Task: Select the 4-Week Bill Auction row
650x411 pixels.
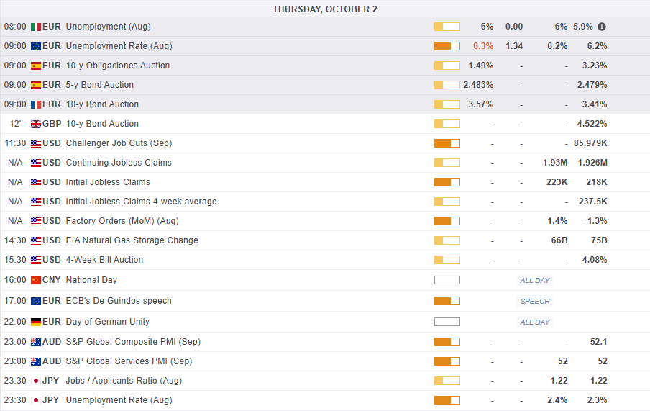Action: point(104,260)
